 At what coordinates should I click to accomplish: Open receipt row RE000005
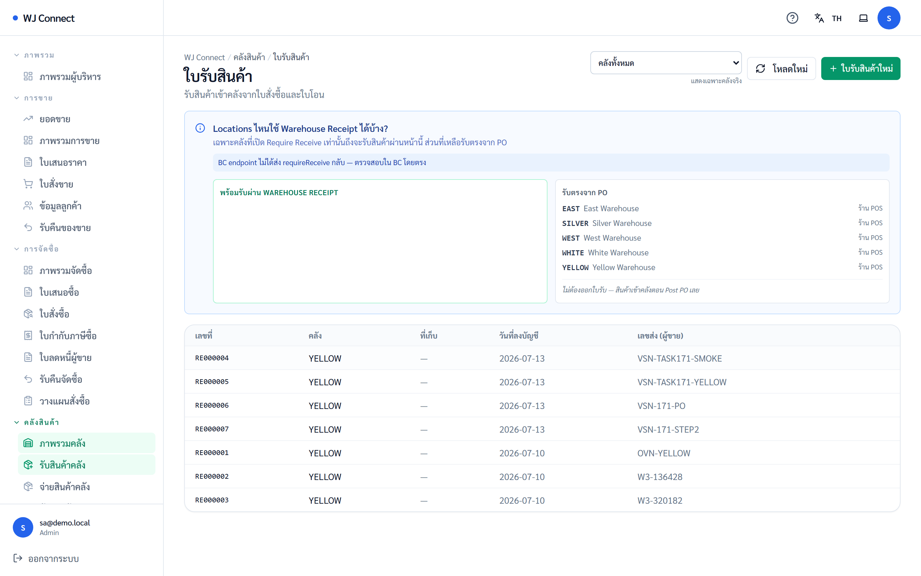[x=542, y=382]
